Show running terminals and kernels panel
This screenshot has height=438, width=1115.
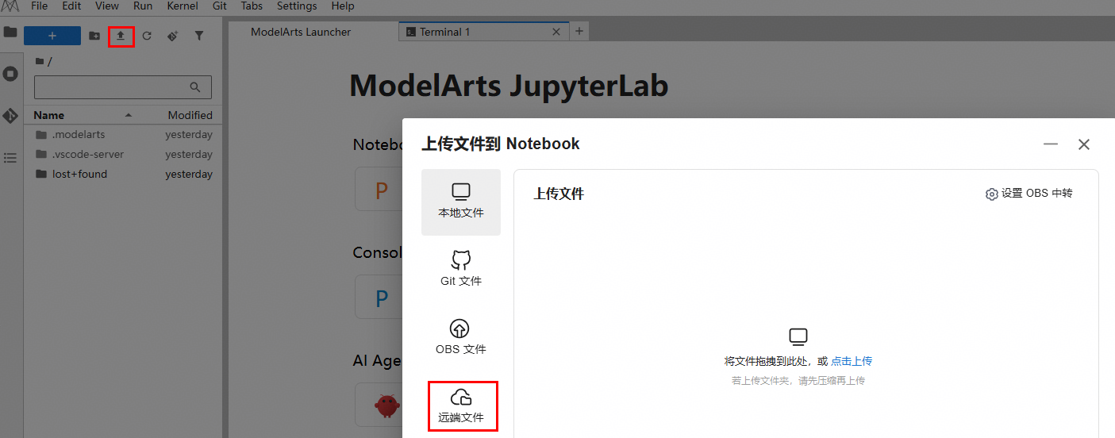point(10,74)
